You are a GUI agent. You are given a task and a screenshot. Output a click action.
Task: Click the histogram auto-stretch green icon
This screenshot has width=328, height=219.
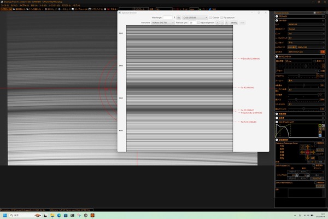[x=320, y=125]
